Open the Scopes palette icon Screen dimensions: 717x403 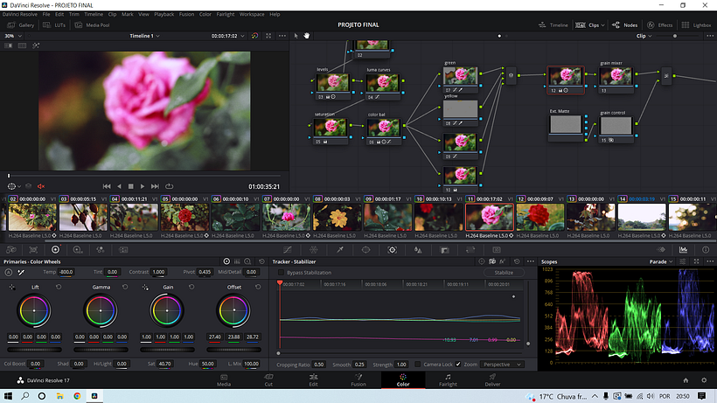[683, 250]
